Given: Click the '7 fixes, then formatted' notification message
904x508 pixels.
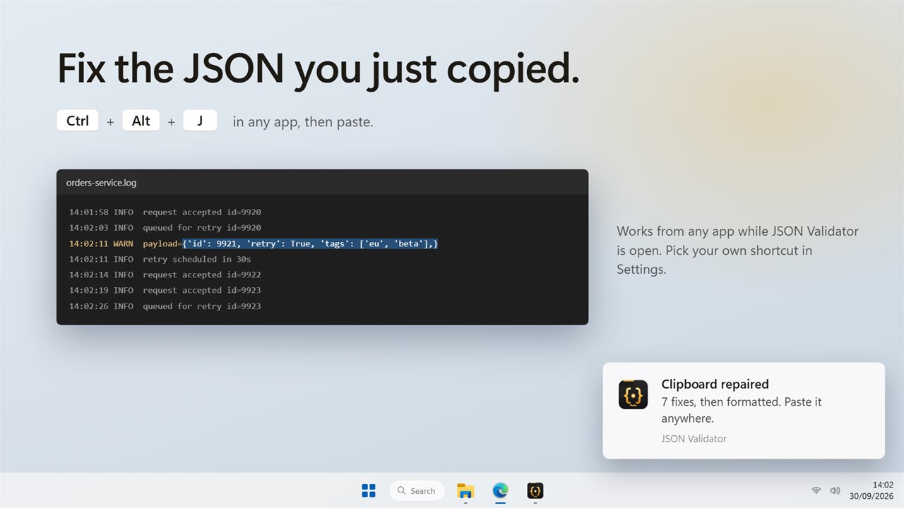Looking at the screenshot, I should pos(742,410).
